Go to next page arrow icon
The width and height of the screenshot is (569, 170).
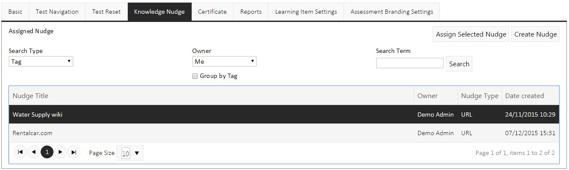[60, 152]
